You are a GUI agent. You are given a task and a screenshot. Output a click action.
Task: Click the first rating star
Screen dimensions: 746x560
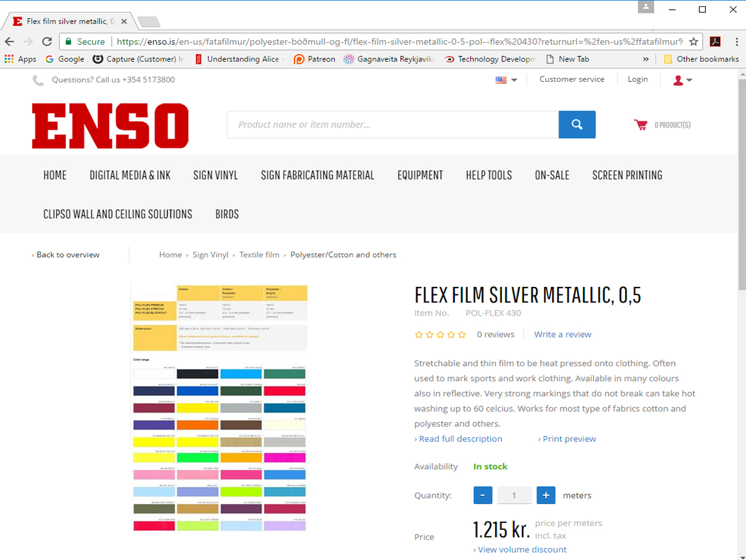pyautogui.click(x=418, y=335)
